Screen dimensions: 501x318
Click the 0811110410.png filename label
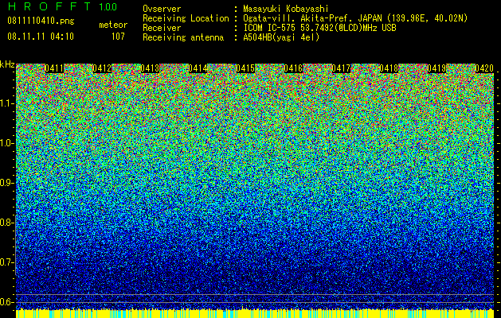point(41,21)
